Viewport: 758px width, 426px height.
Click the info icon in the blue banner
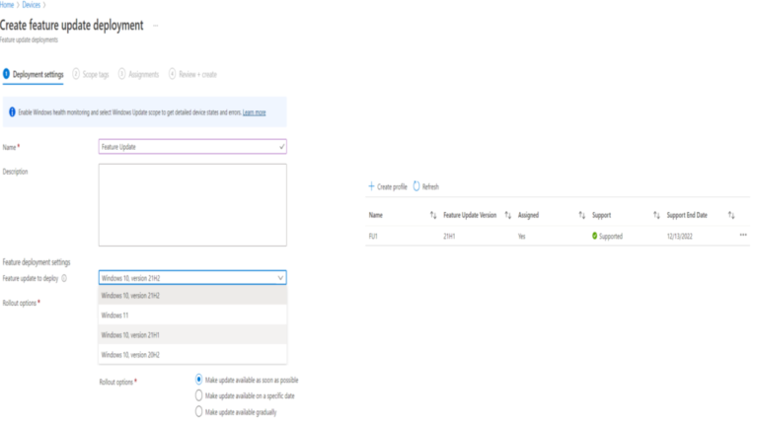coord(12,112)
